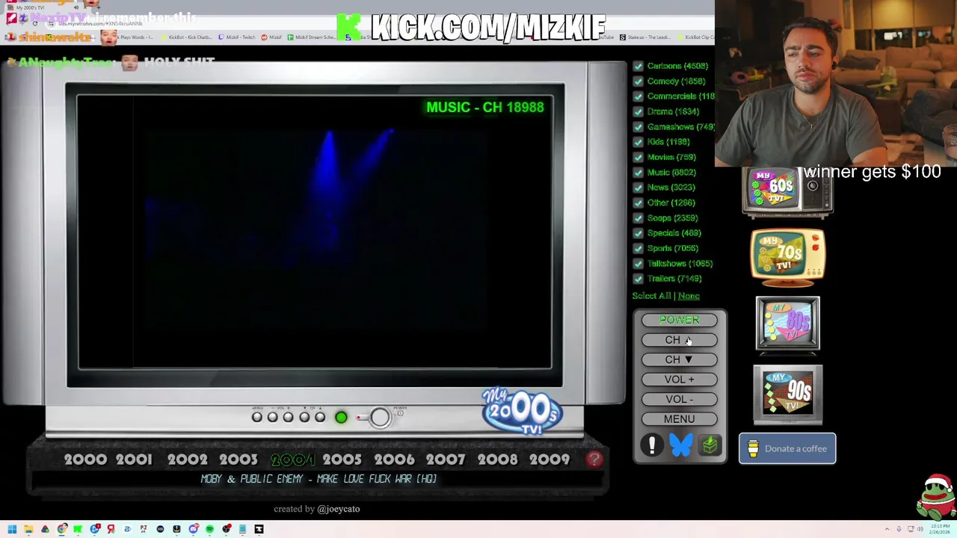Uncheck the Music (8802) category checkbox

point(638,172)
